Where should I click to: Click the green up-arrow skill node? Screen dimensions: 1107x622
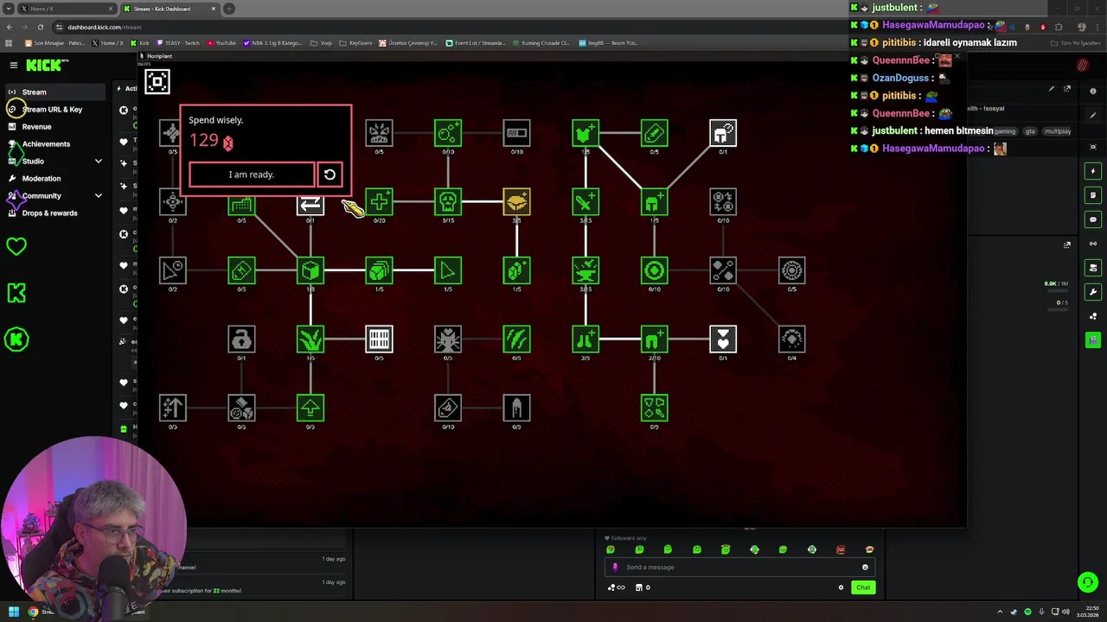coord(310,408)
